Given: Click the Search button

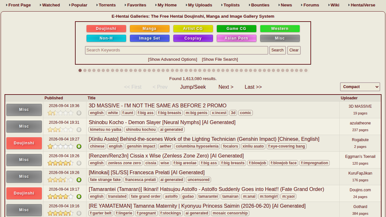Looking at the screenshot, I should pos(277,50).
